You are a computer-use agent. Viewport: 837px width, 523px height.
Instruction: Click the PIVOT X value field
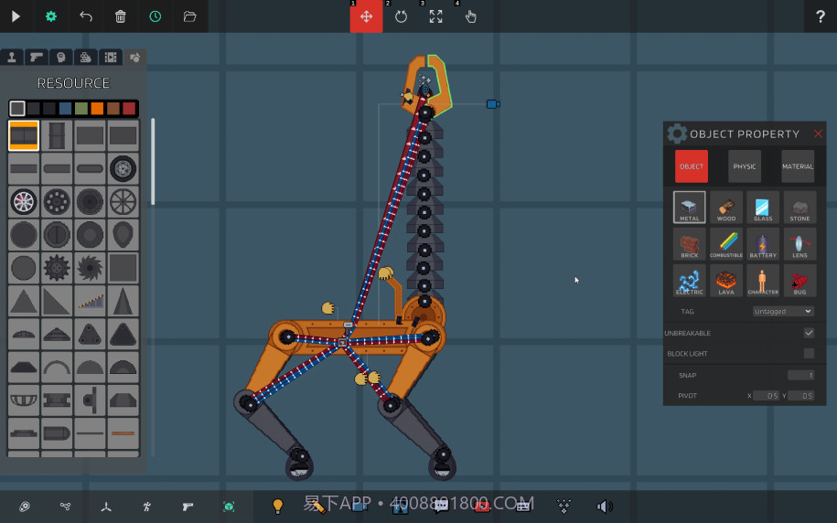tap(766, 396)
